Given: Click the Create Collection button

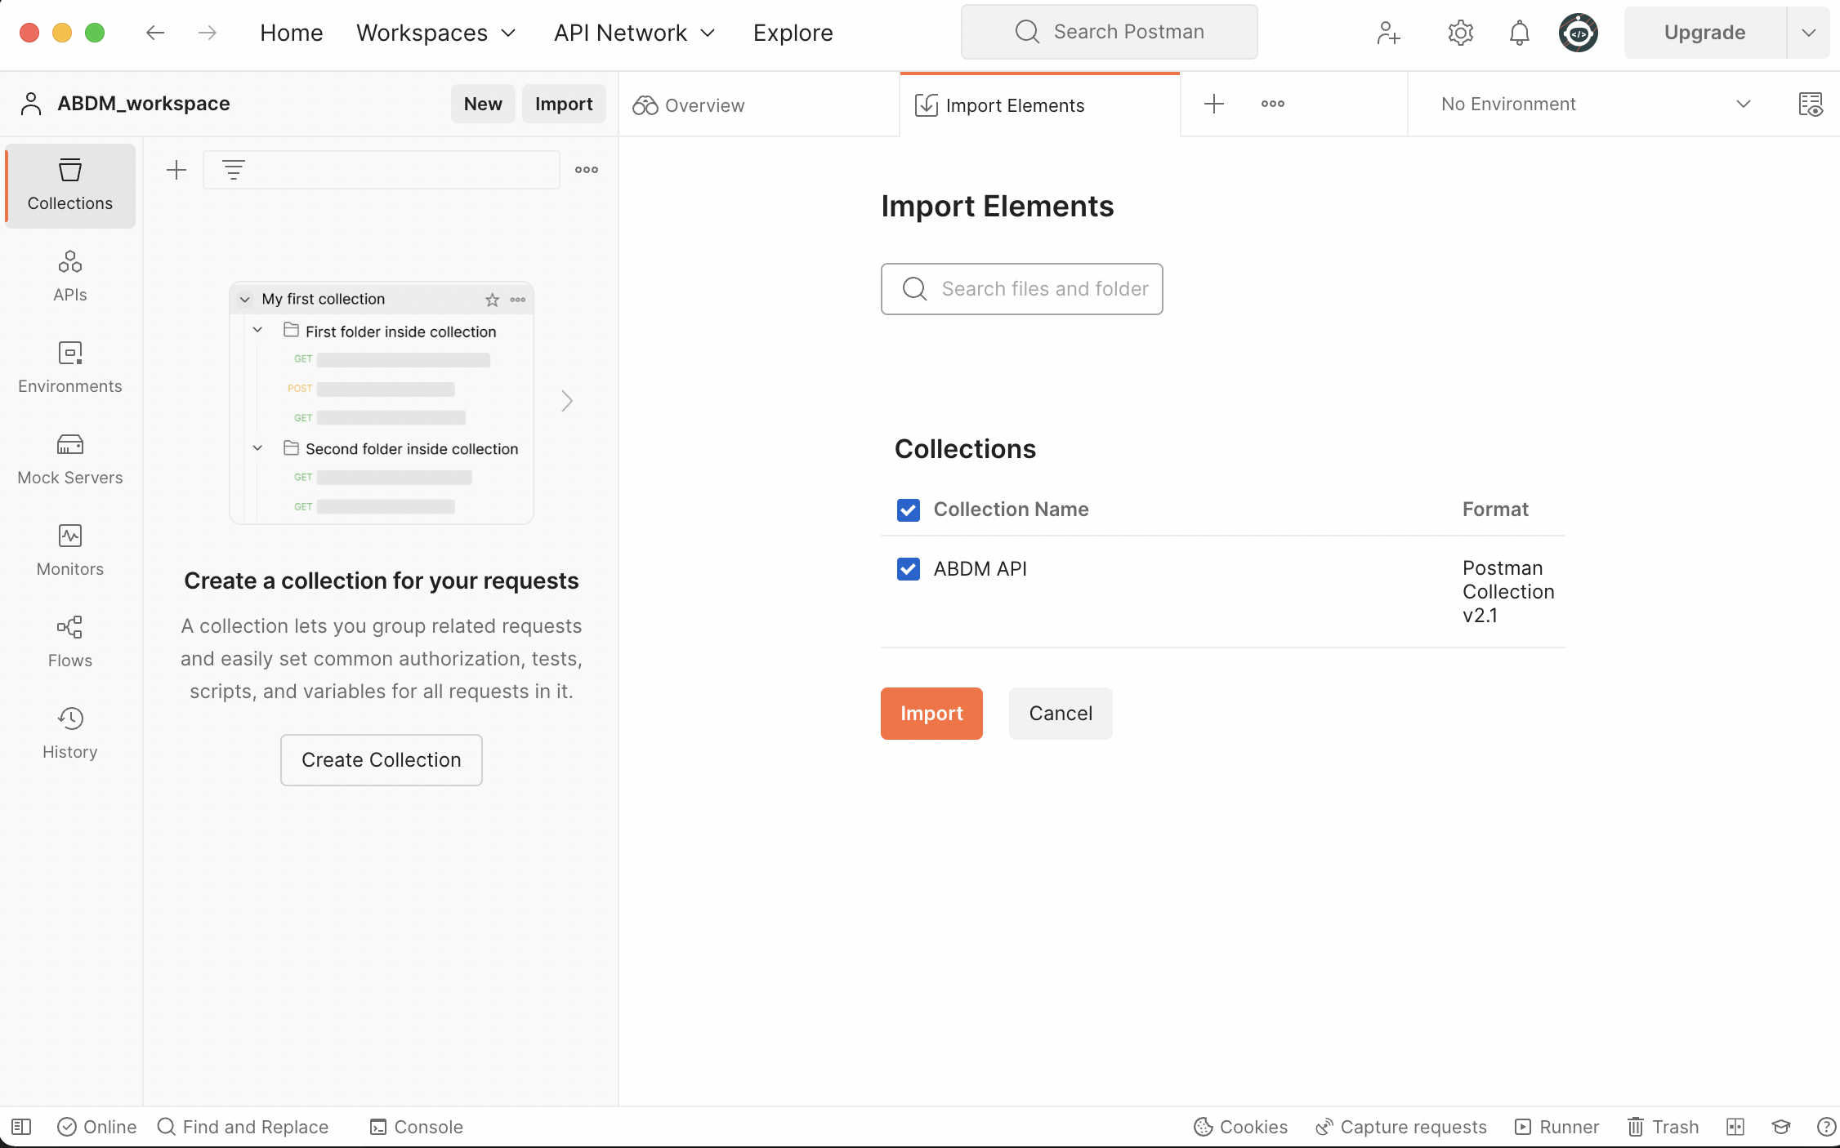Looking at the screenshot, I should (x=382, y=760).
